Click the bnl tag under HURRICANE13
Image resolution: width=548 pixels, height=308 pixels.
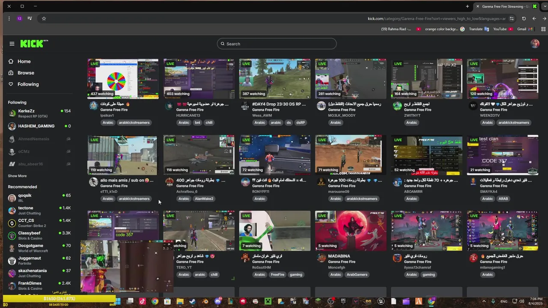[197, 122]
